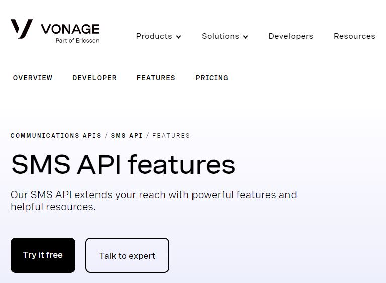Switch to the DEVELOPER tab
The height and width of the screenshot is (283, 386).
pos(94,78)
